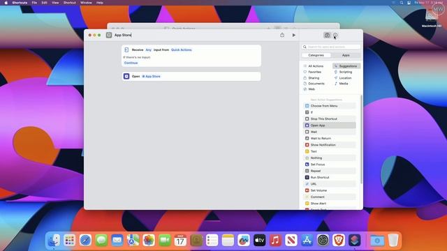
Task: Edit the App Store shortcut name field
Action: (x=123, y=35)
